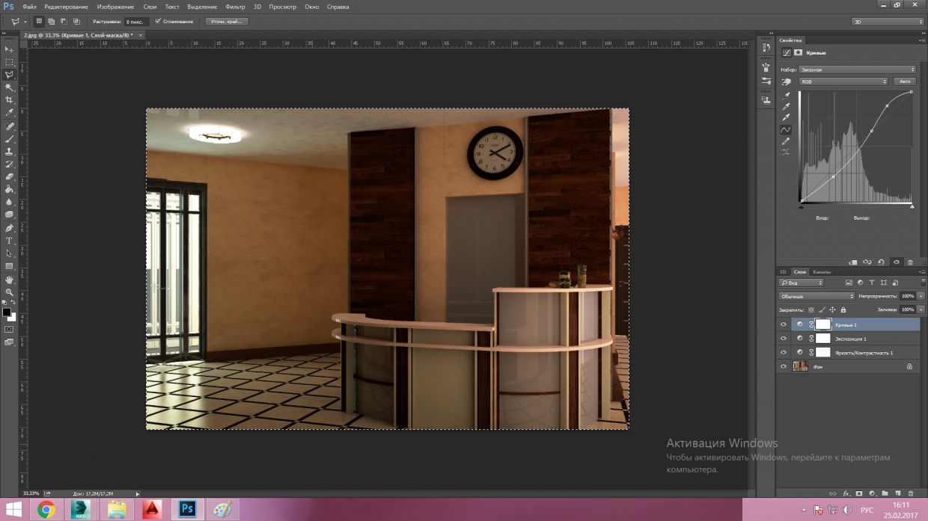Pick the black point eyedropper in Curves
928x521 pixels.
pyautogui.click(x=787, y=96)
